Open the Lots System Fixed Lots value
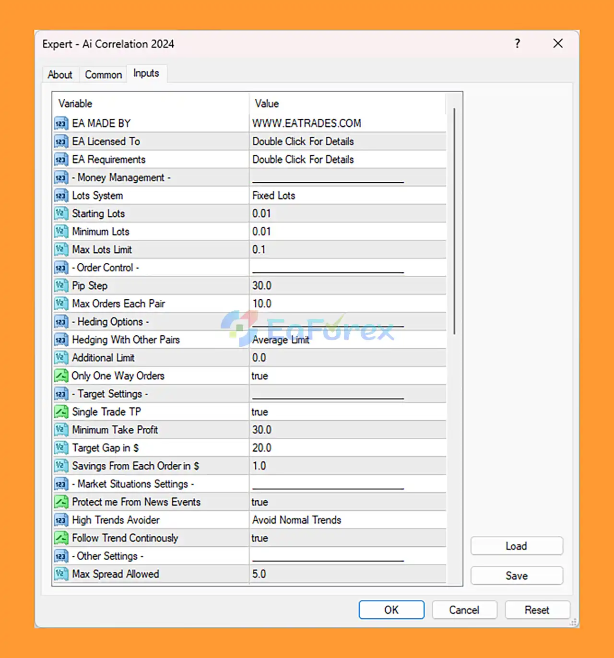Image resolution: width=614 pixels, height=658 pixels. click(x=274, y=196)
